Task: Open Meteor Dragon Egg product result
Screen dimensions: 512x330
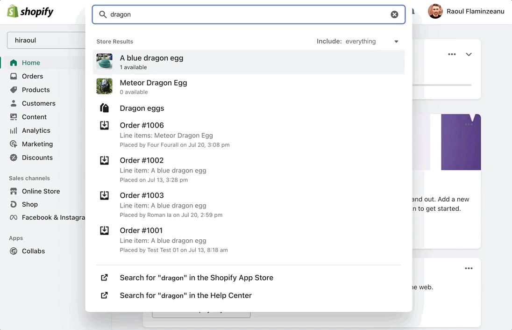Action: (x=249, y=87)
